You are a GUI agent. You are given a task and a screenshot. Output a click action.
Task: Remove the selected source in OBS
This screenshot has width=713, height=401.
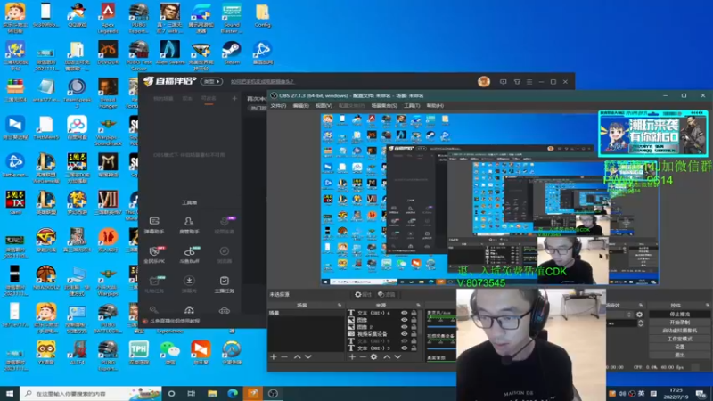pyautogui.click(x=363, y=357)
